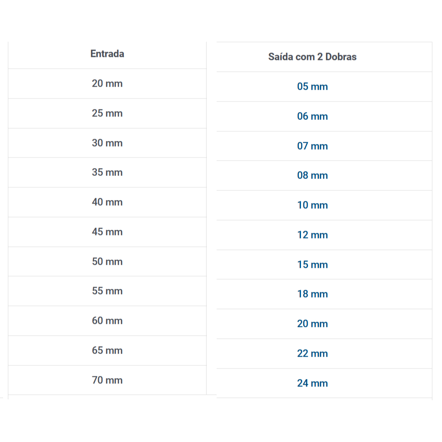Click the 60 mm Entrada cell

pos(107,321)
